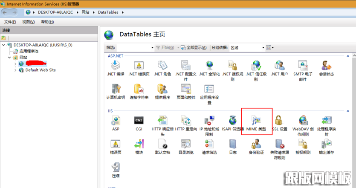Open the .NET 配置文件 feature

click(186, 71)
